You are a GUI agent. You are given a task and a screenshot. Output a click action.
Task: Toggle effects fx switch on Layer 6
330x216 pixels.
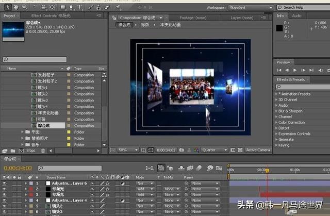pyautogui.click(x=108, y=184)
